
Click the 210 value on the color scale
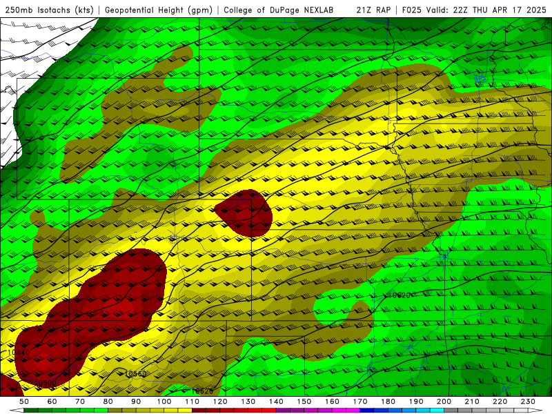pos(472,402)
